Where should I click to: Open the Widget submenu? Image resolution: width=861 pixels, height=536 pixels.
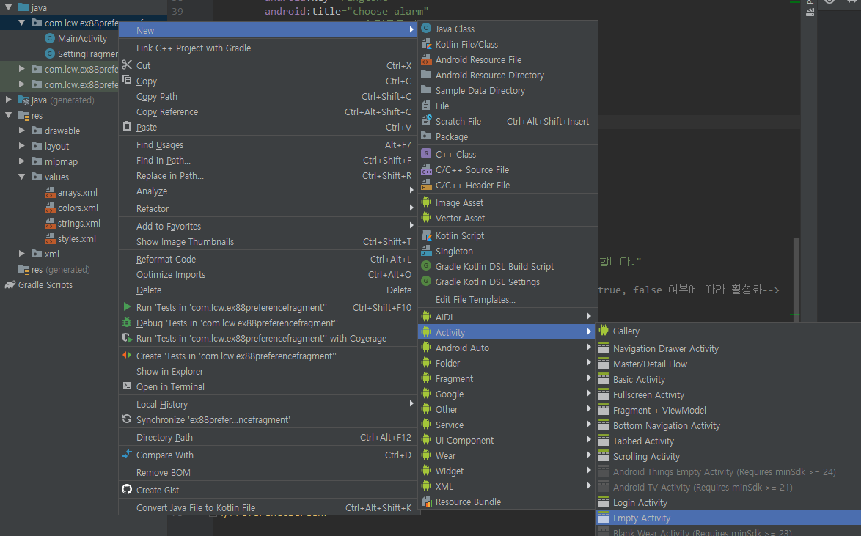508,471
